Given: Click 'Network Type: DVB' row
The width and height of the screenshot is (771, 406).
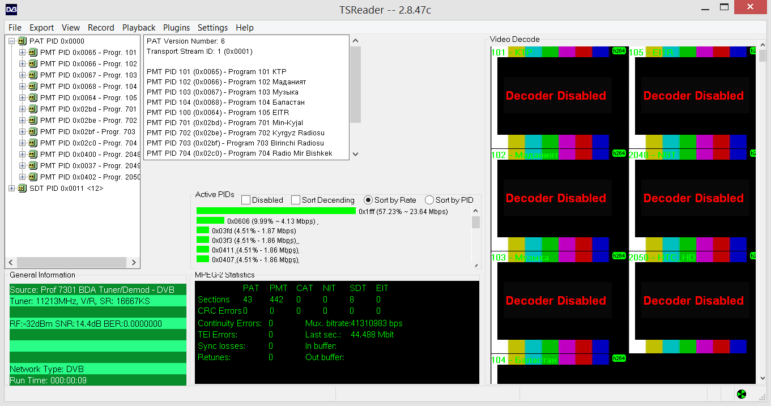Looking at the screenshot, I should (98, 369).
